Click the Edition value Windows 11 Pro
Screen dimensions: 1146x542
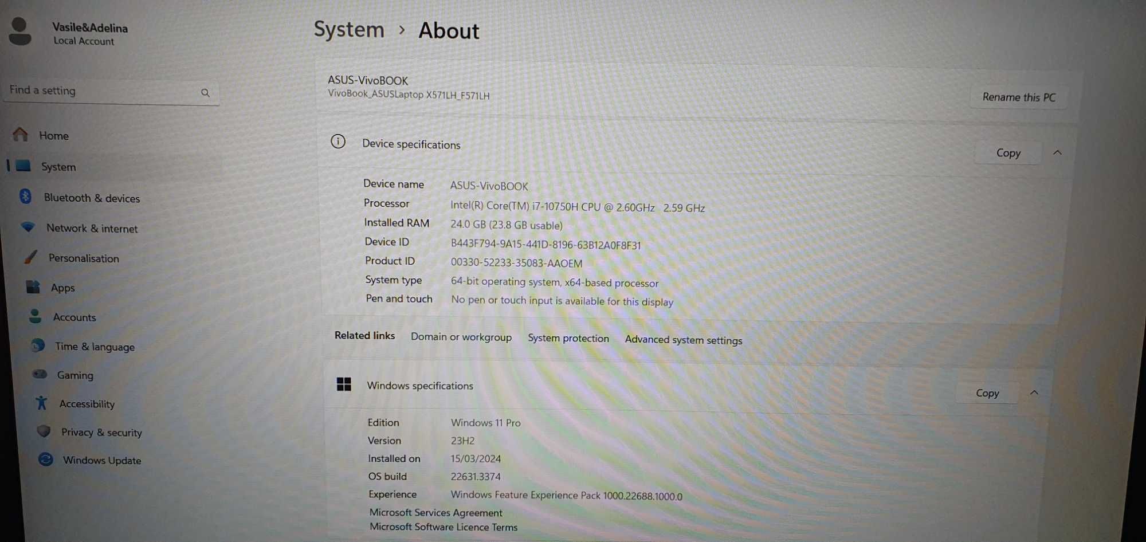485,423
